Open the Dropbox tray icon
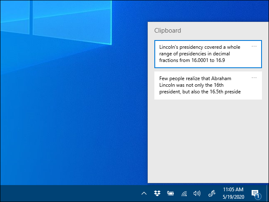The image size is (269, 202). [157, 193]
